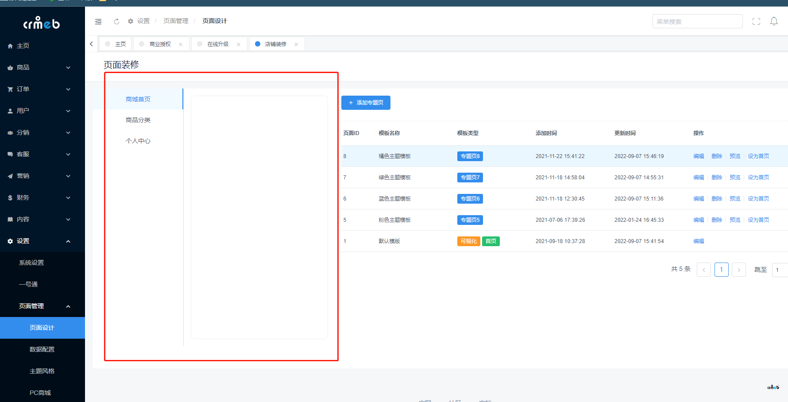
Task: Delete the 绿色主题模板 row
Action: pos(717,178)
